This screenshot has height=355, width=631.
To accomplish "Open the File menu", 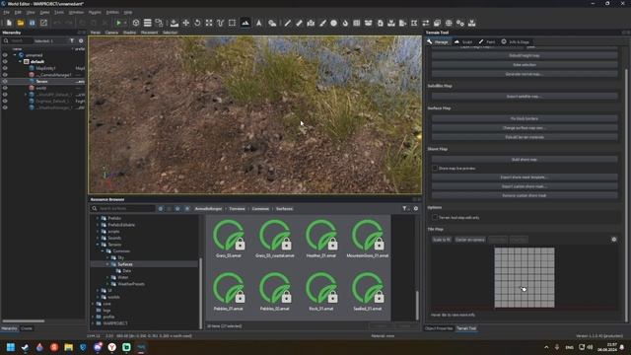I will coord(7,13).
